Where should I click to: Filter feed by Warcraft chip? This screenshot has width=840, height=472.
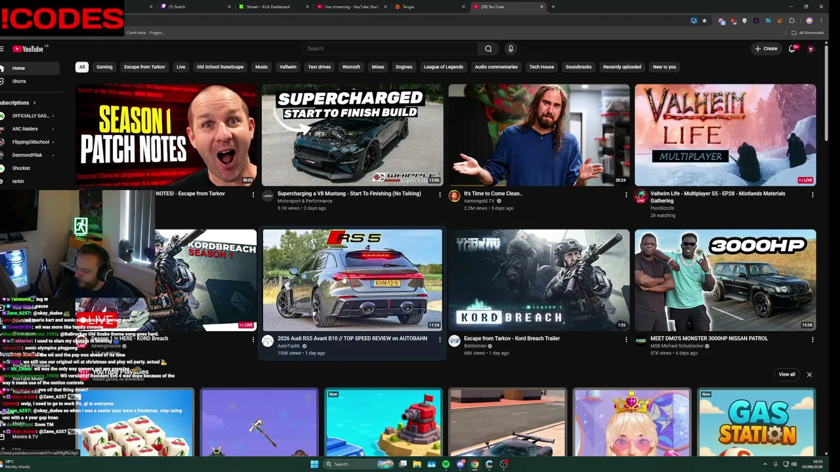351,67
